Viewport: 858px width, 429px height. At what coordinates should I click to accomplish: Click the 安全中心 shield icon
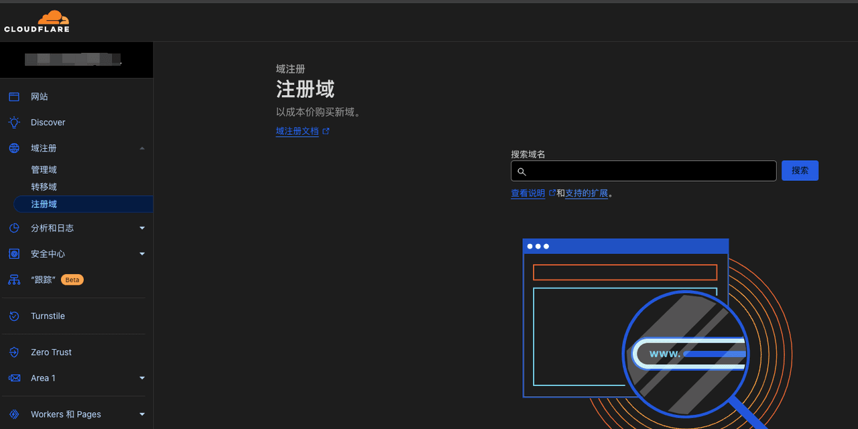(x=14, y=254)
